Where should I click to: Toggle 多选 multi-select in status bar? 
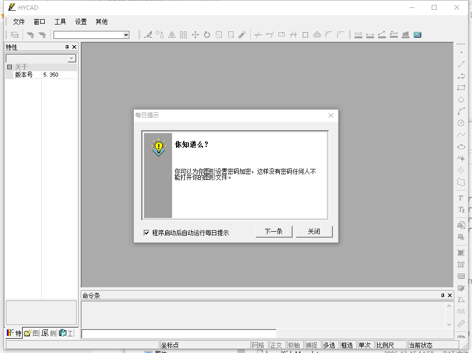click(329, 345)
